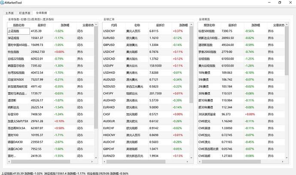This screenshot has height=175, width=296.
Task: Sort exchange rates by 代码 header
Action: click(114, 25)
